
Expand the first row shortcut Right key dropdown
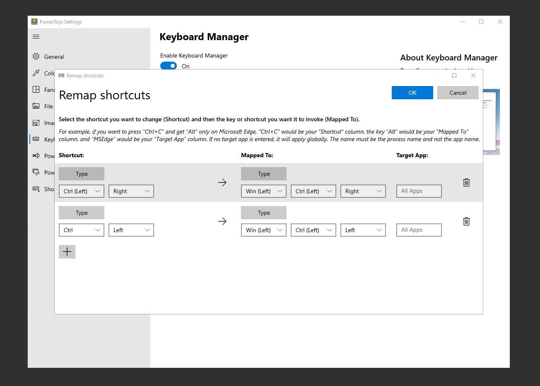pyautogui.click(x=131, y=191)
